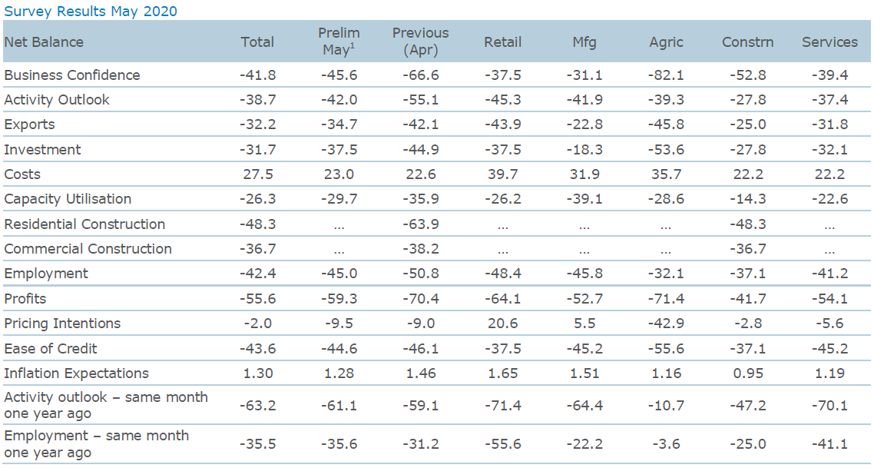Click the "Business Confidence" row label
Viewport: 874px width, 468px height.
[72, 75]
